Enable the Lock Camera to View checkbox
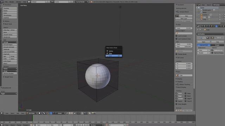 click(176, 39)
